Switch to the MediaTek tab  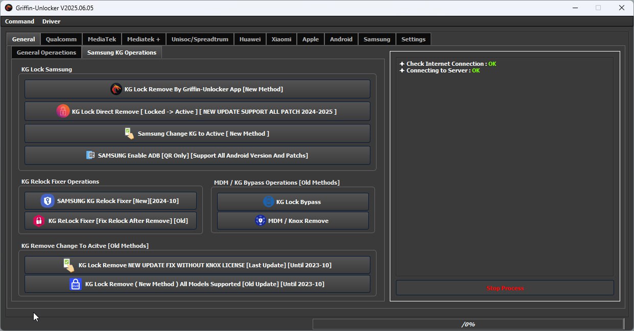pos(102,39)
